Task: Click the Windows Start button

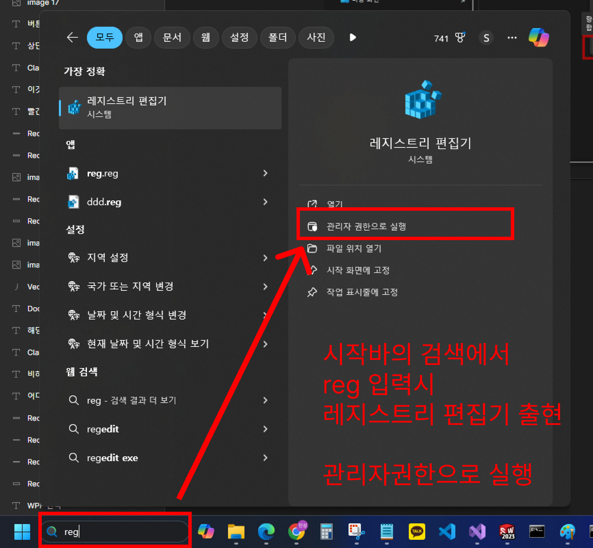Action: [22, 532]
